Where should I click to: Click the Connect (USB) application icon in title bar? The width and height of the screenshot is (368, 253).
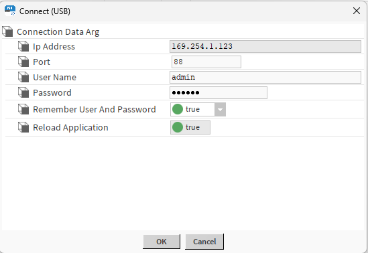pyautogui.click(x=10, y=11)
